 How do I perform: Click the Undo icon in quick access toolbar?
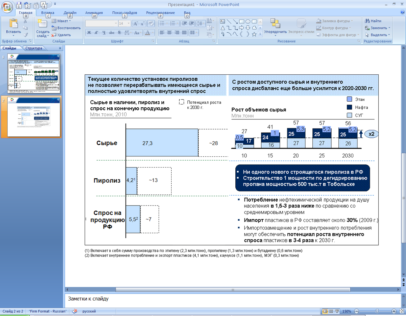26,4
